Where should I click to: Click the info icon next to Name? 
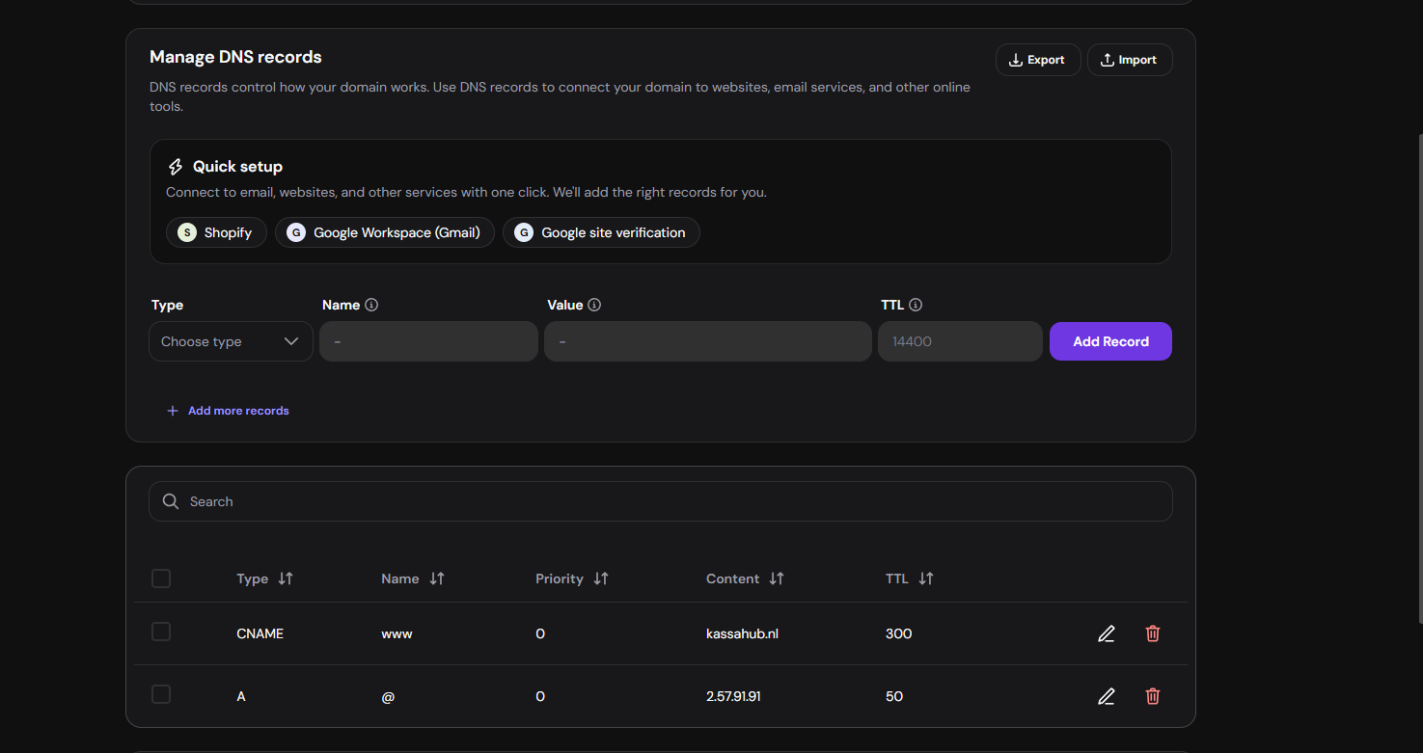(x=371, y=305)
